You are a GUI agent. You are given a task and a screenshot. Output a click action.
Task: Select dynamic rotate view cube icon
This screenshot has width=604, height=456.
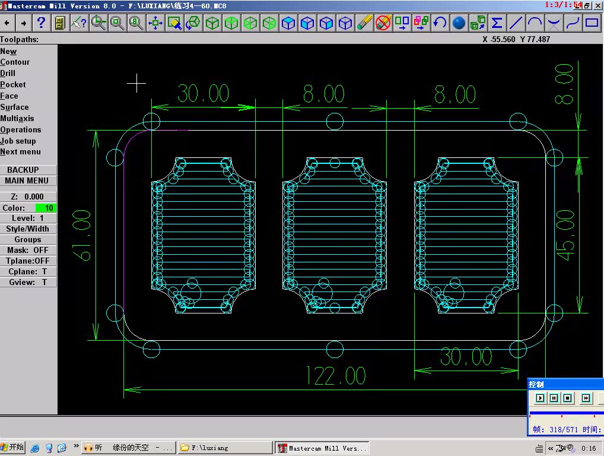tap(193, 23)
